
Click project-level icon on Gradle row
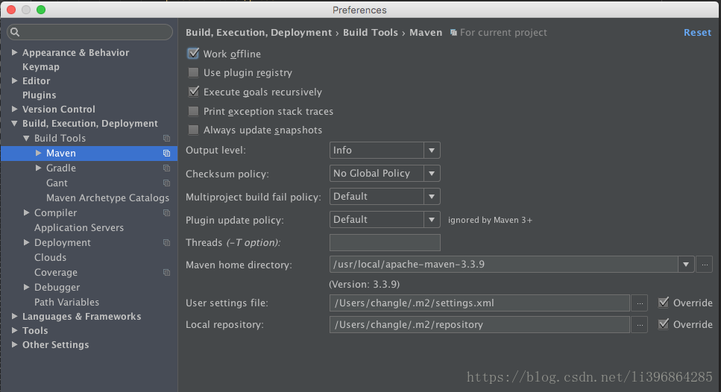[x=166, y=168]
